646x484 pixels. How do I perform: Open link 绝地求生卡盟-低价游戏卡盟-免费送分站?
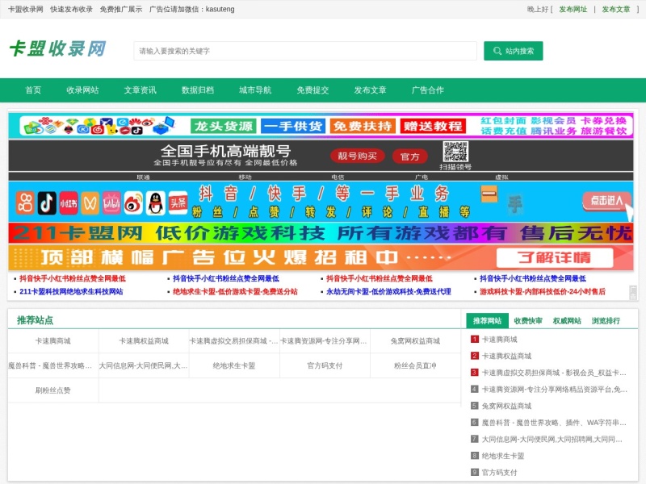click(235, 291)
